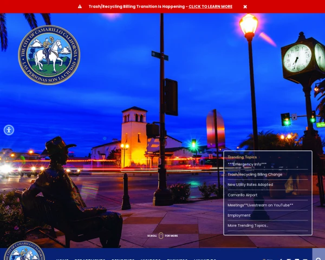Screen dimensions: 325x260
Task: Open Trash/Recycling Billing Change topic
Action: (255, 174)
